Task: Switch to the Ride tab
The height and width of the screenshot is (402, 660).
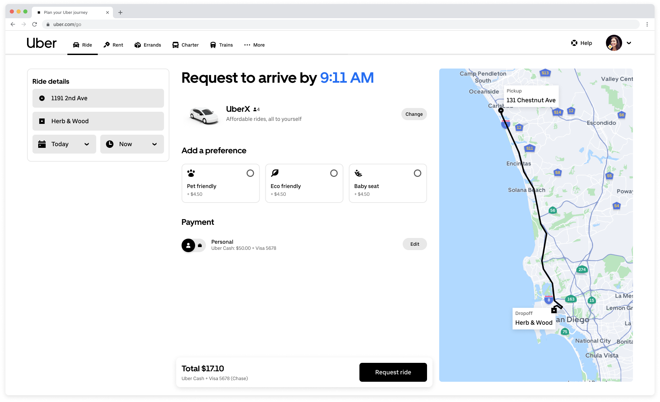Action: pyautogui.click(x=82, y=45)
